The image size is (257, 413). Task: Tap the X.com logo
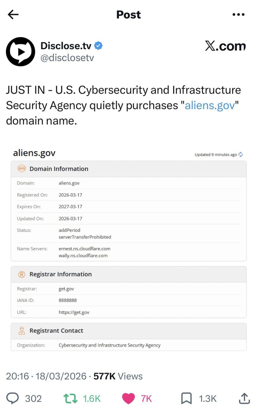click(x=225, y=46)
